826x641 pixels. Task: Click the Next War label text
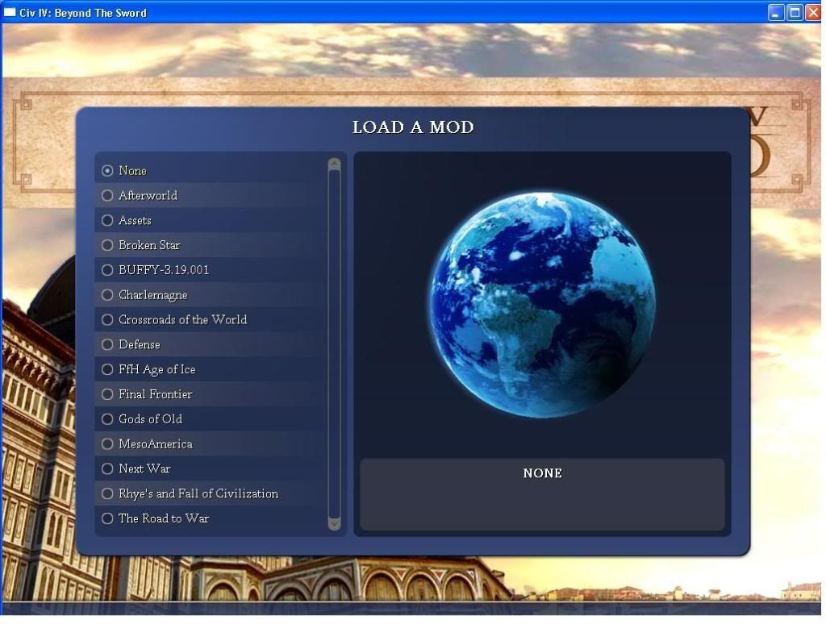pos(144,468)
